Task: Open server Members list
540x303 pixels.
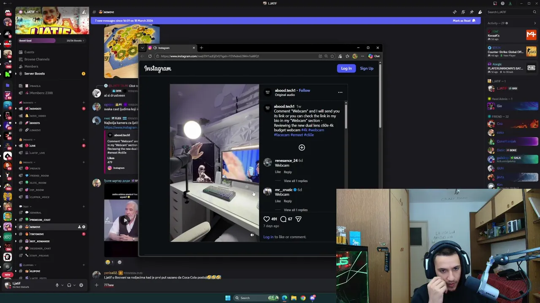Action: (31, 66)
